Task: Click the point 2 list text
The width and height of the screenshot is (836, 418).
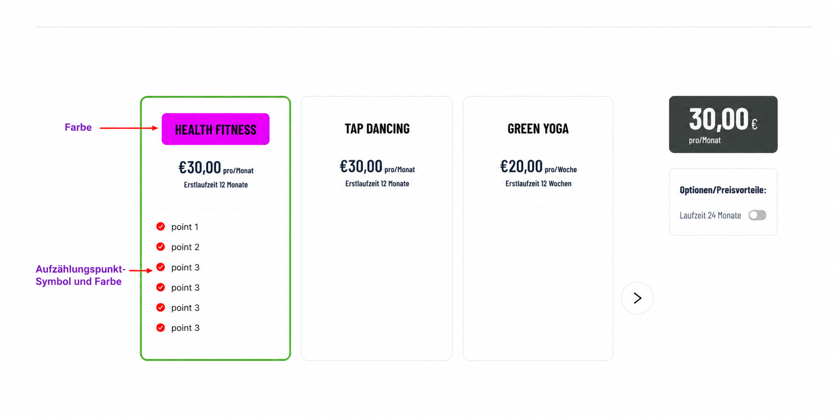Action: point(185,247)
